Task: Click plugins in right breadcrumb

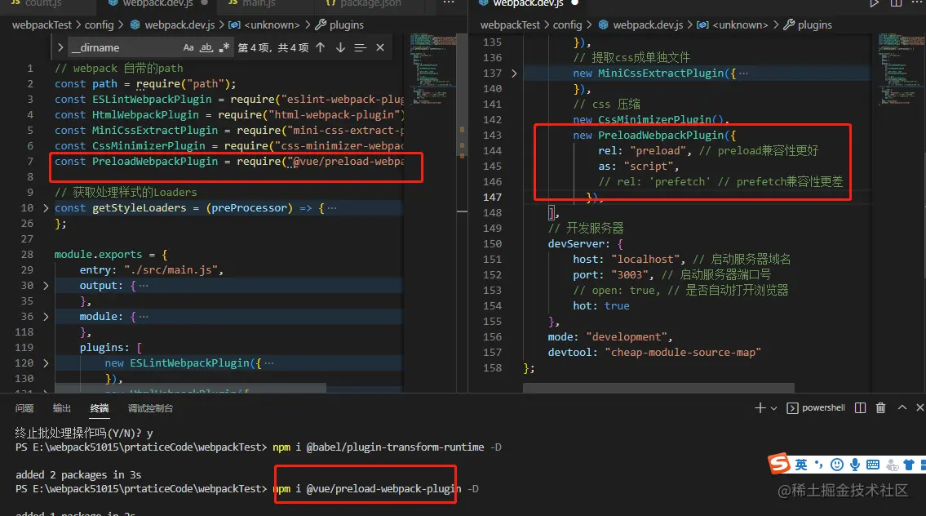Action: tap(814, 24)
